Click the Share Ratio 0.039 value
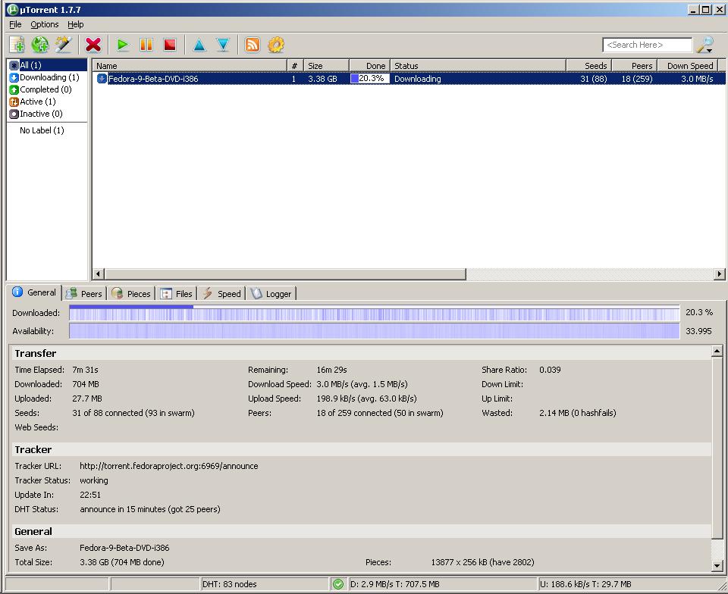This screenshot has width=728, height=594. [551, 370]
